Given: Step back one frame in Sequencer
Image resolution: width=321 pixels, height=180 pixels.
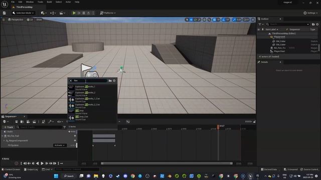Looking at the screenshot, I should click(x=33, y=163).
